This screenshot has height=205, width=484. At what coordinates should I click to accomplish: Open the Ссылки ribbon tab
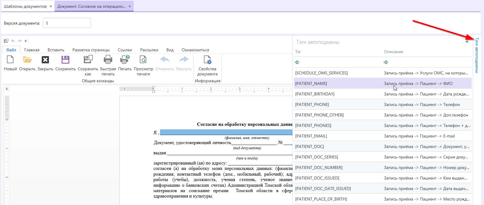coord(125,50)
